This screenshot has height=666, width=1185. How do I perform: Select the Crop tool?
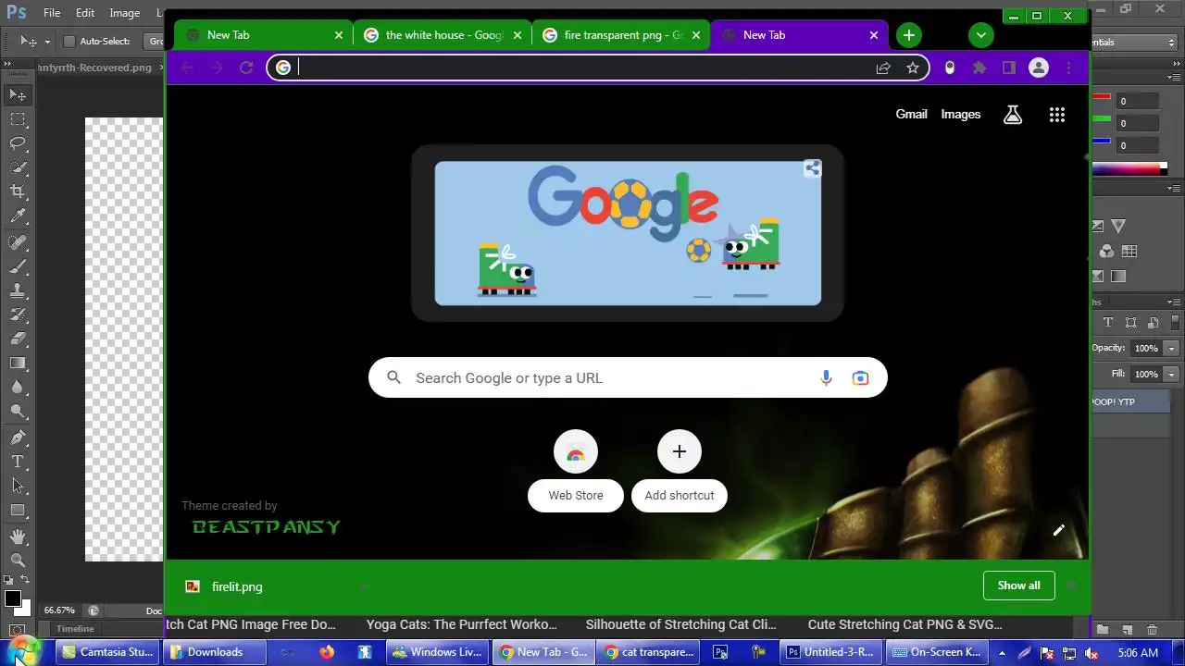tap(18, 191)
